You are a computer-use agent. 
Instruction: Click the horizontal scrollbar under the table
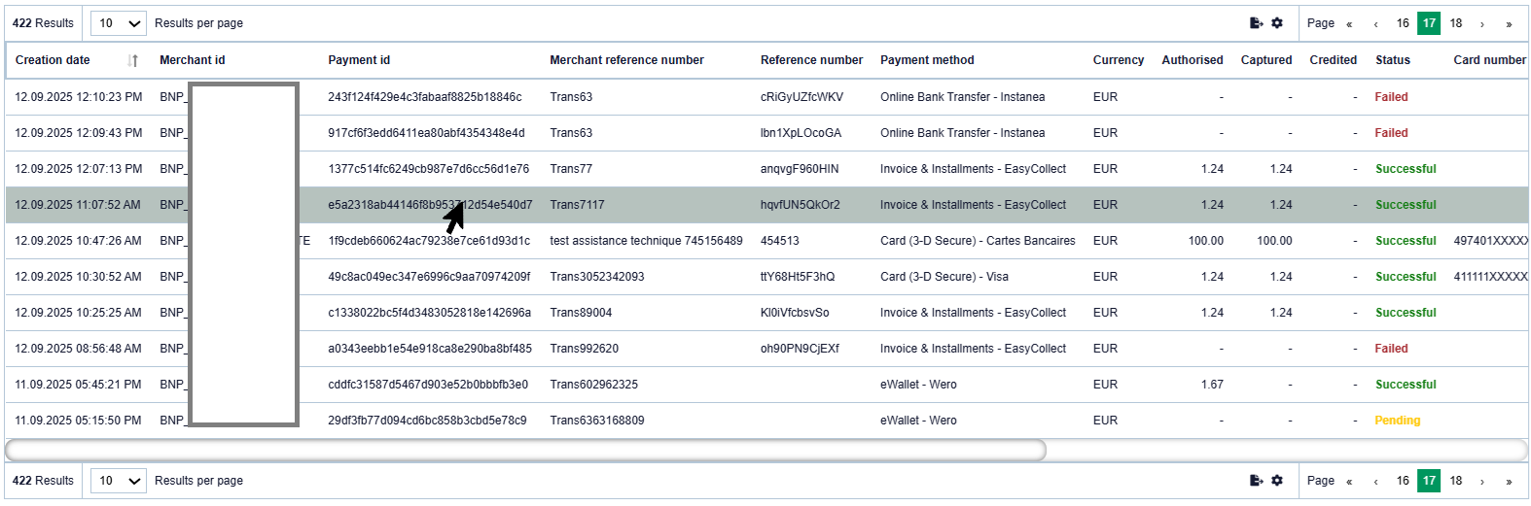click(x=525, y=450)
